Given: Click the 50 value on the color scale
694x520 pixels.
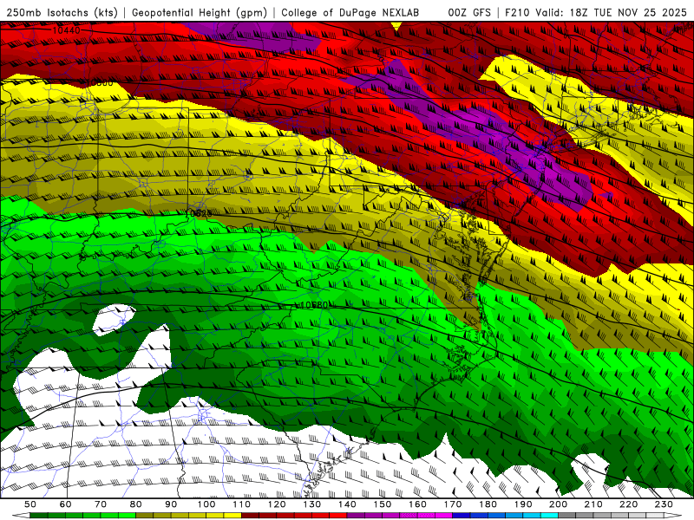Looking at the screenshot, I should tap(30, 504).
